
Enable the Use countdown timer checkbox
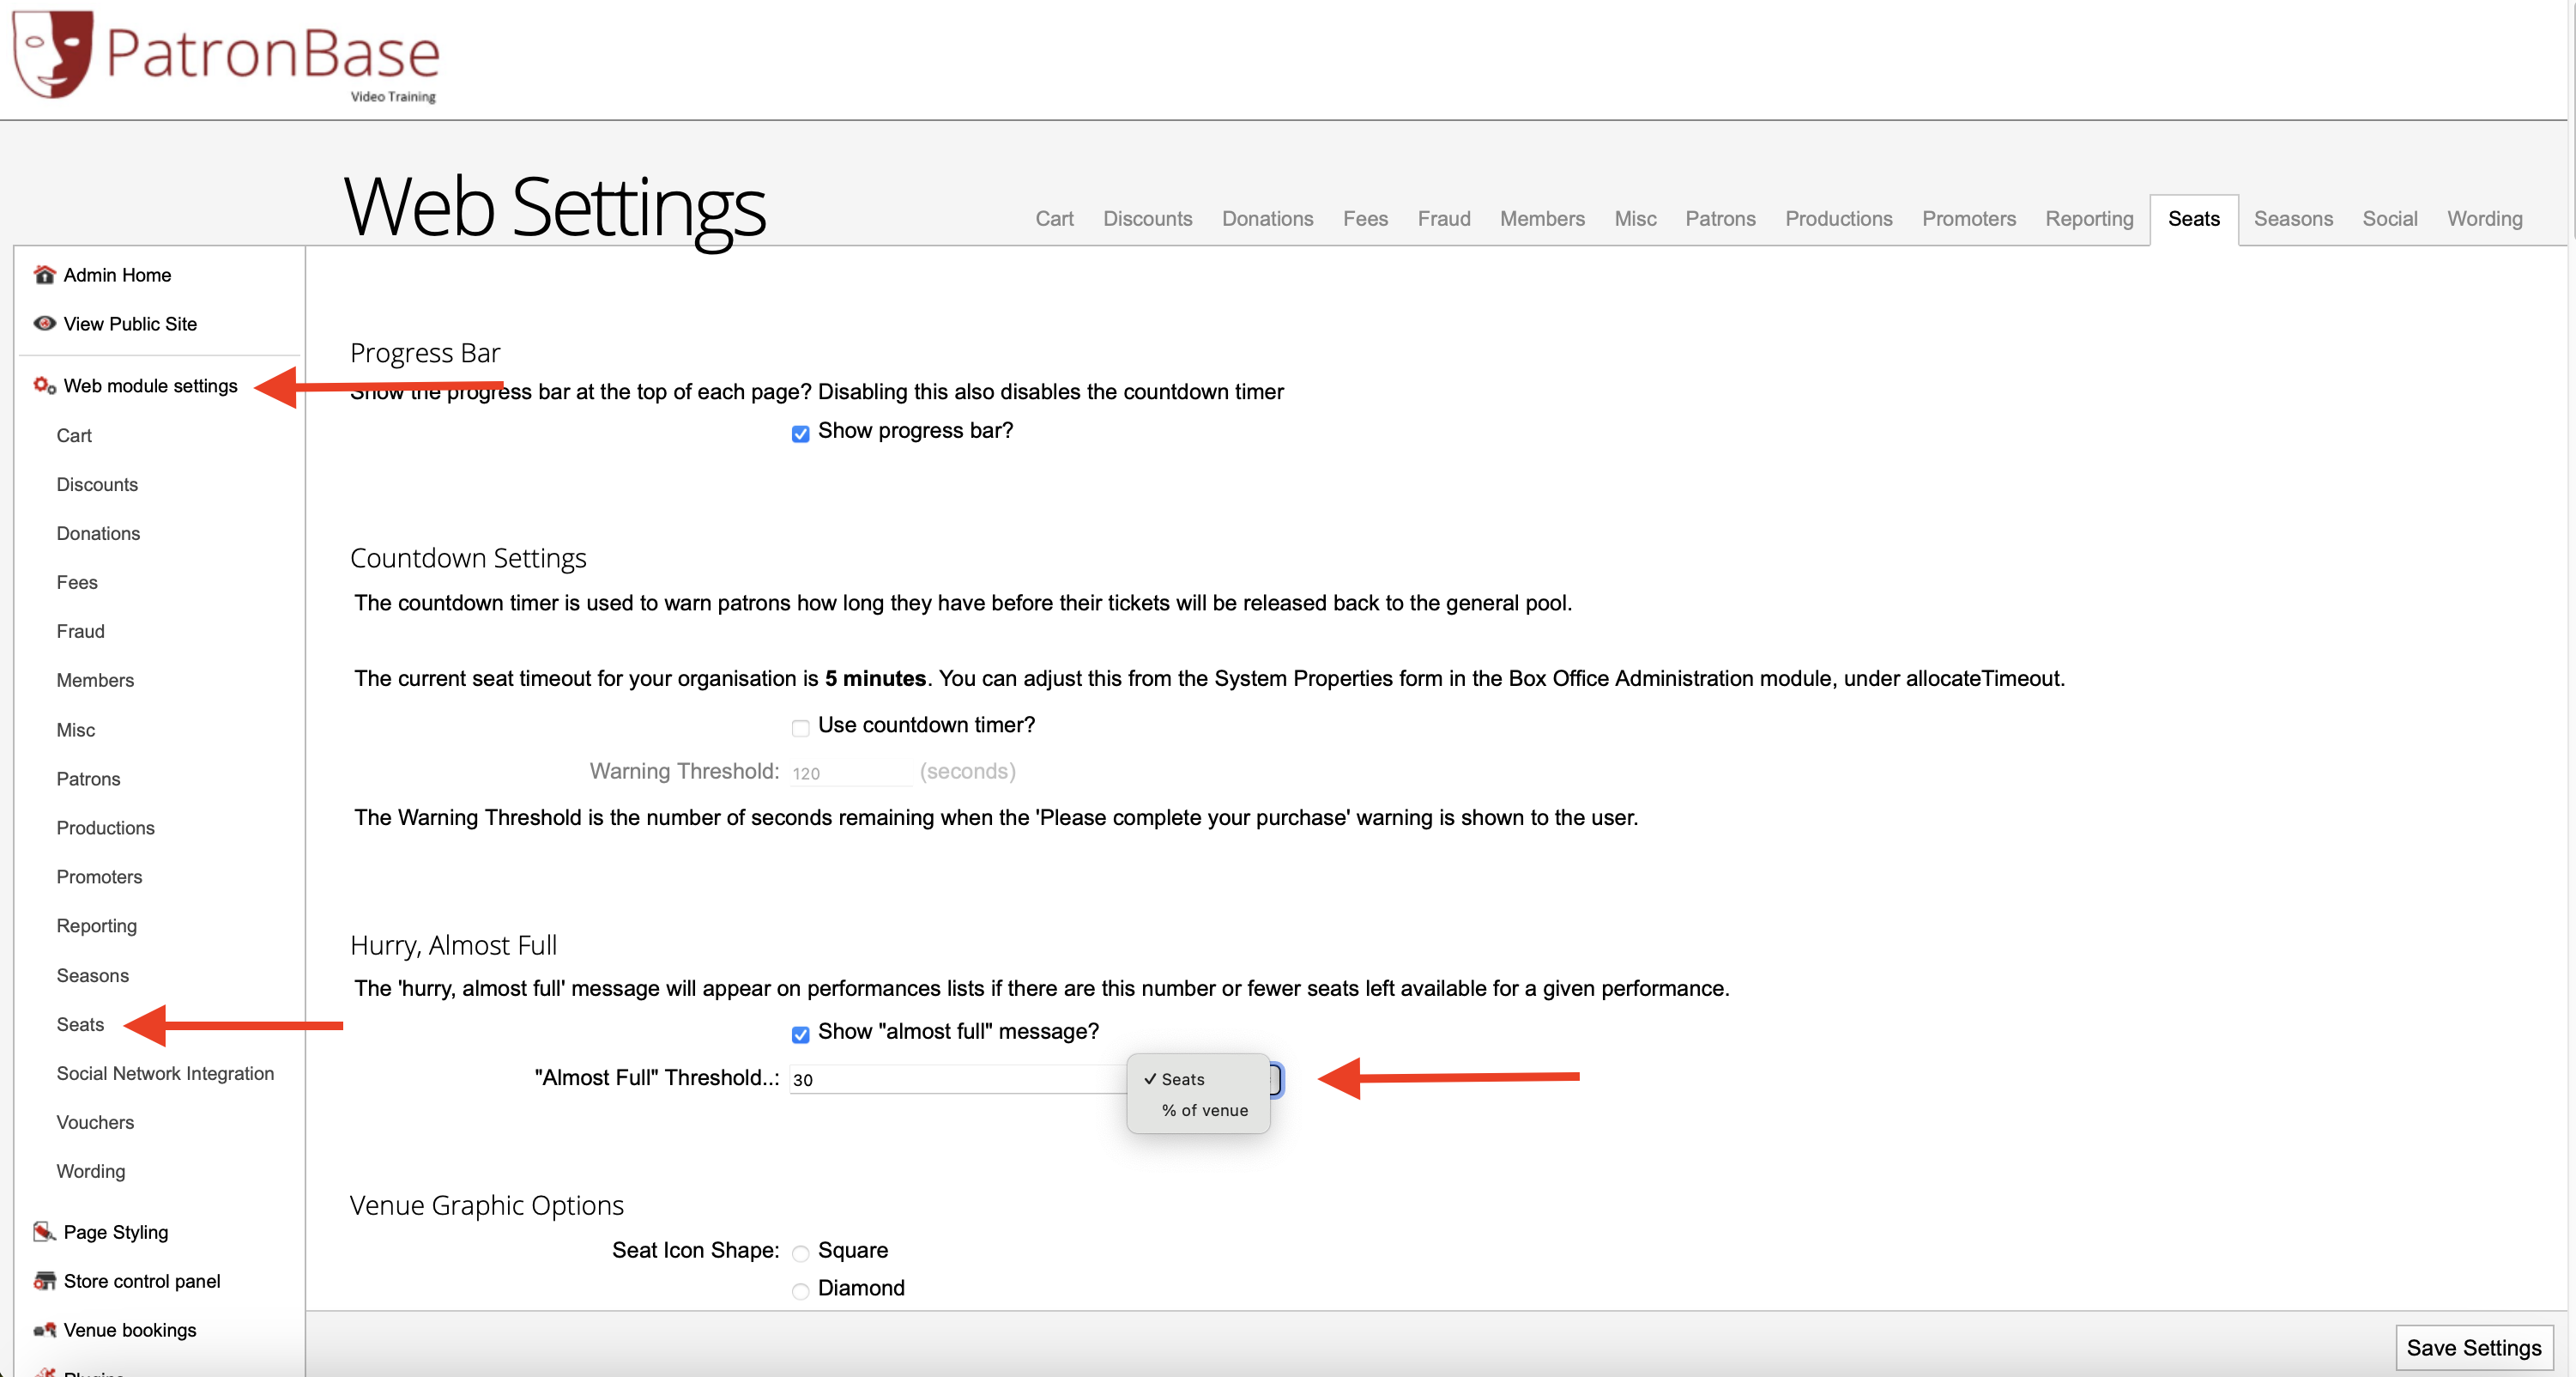click(800, 727)
